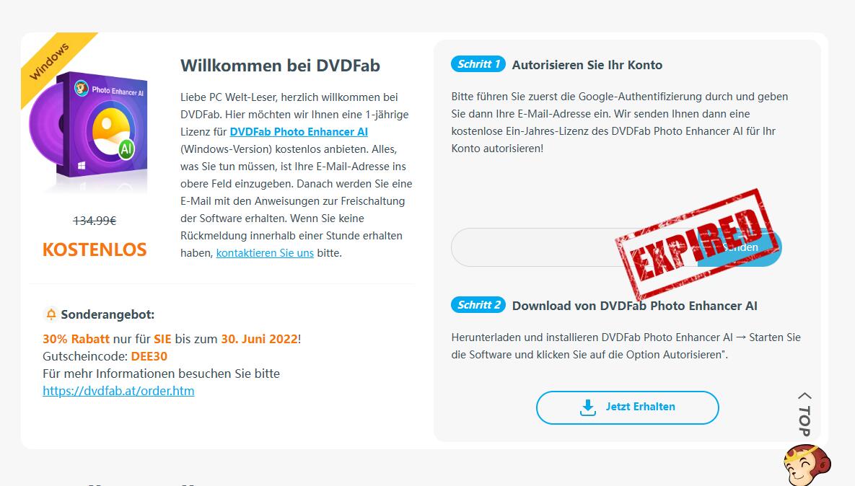Image resolution: width=855 pixels, height=486 pixels.
Task: Focus the email address input field
Action: [545, 247]
